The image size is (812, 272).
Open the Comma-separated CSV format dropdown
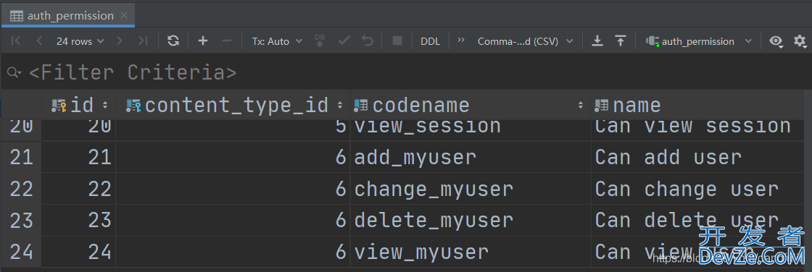click(525, 41)
